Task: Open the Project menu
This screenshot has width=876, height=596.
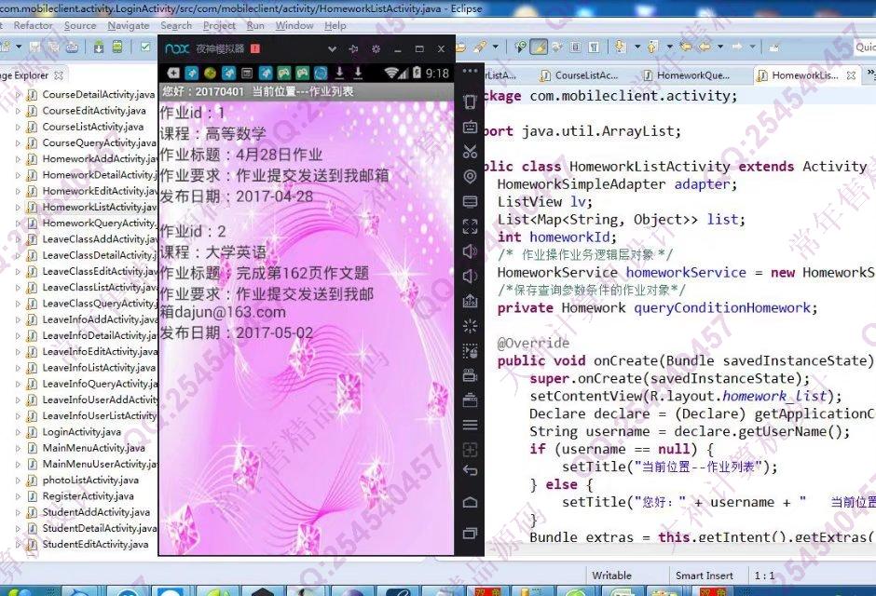Action: 219,26
